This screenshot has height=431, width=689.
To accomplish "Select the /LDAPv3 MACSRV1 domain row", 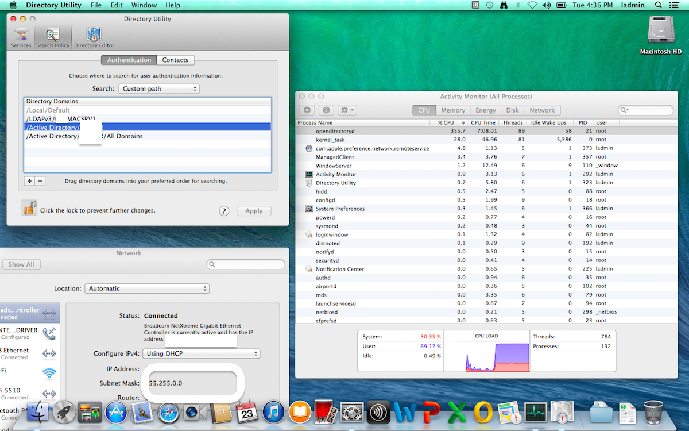I will coord(148,119).
